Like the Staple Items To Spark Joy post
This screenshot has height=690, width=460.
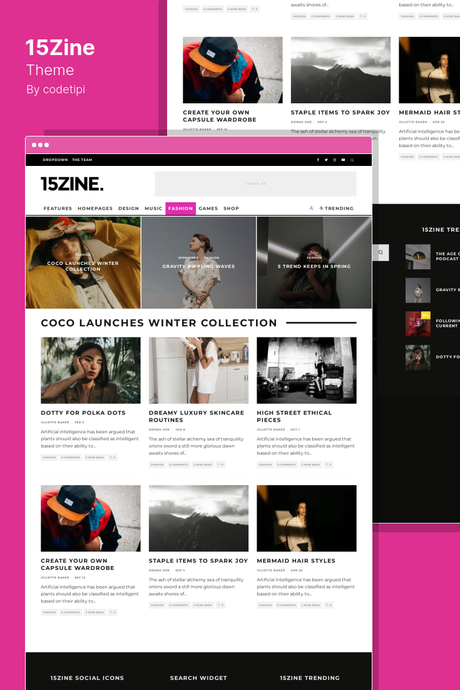[x=220, y=605]
